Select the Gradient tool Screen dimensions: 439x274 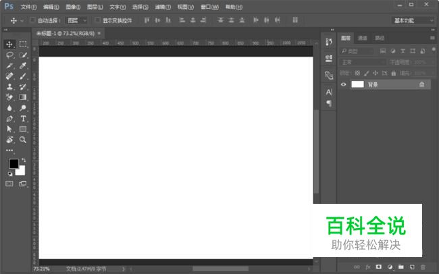(x=22, y=97)
